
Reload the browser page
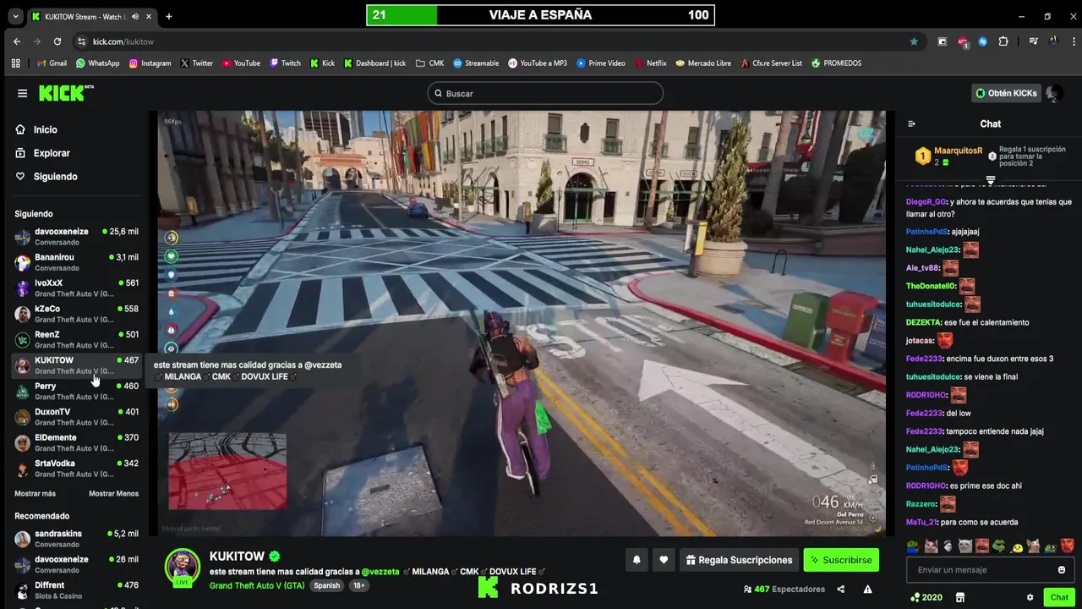point(57,41)
